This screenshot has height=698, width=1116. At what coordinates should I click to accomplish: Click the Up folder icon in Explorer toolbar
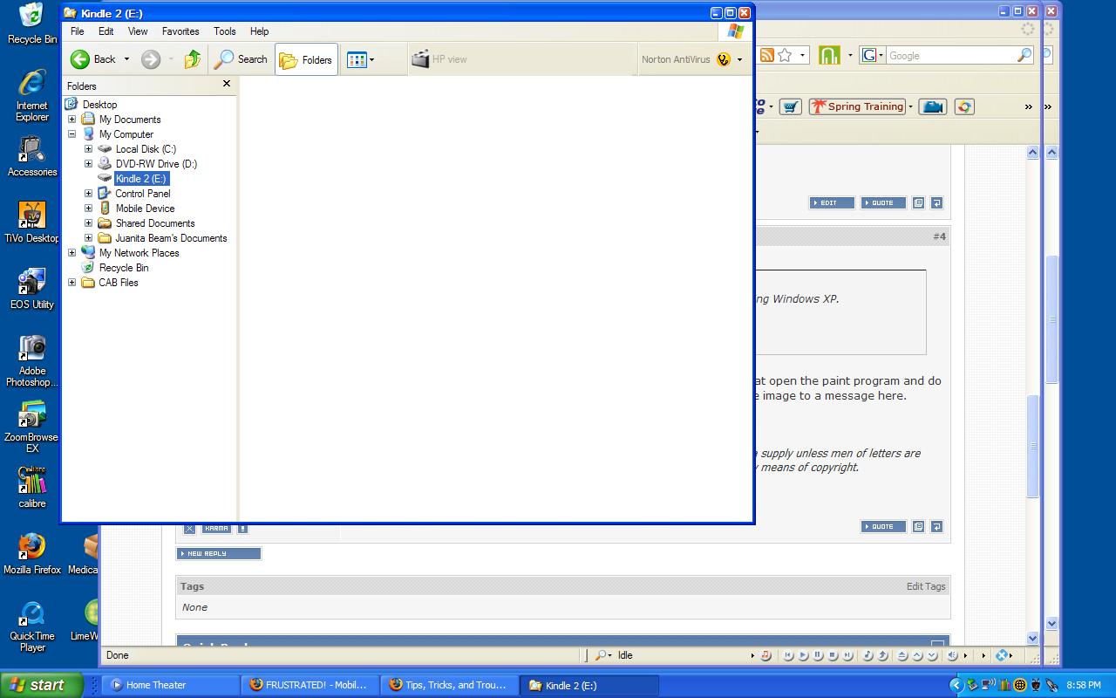coord(193,59)
